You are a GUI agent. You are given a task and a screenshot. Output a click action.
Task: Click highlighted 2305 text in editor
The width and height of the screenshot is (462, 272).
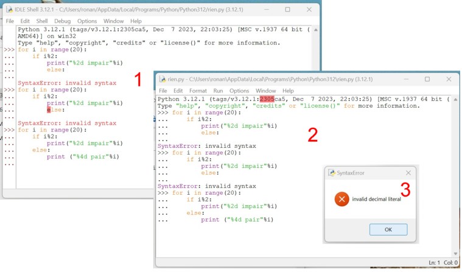(267, 99)
